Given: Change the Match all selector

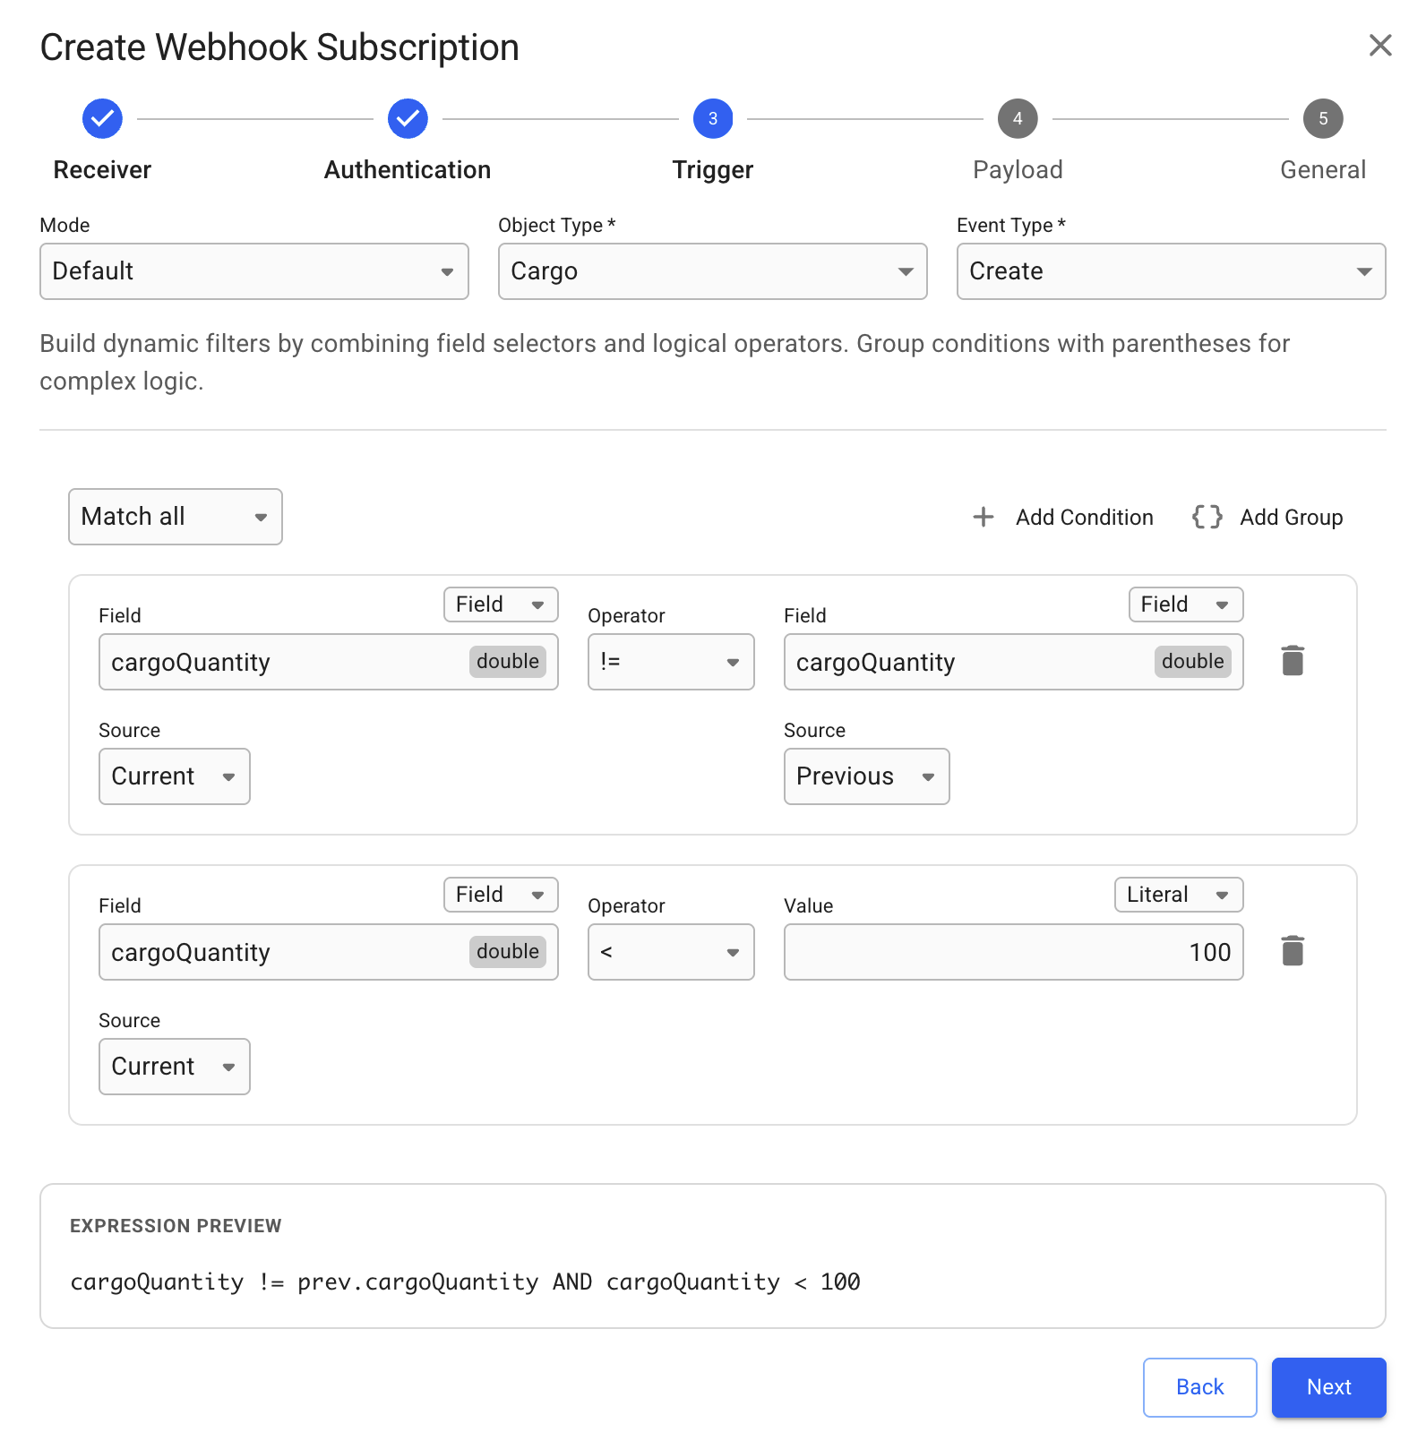Looking at the screenshot, I should click(176, 517).
